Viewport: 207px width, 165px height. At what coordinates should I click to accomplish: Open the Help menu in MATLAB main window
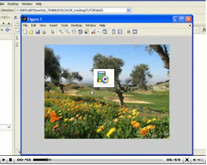pyautogui.click(x=39, y=4)
